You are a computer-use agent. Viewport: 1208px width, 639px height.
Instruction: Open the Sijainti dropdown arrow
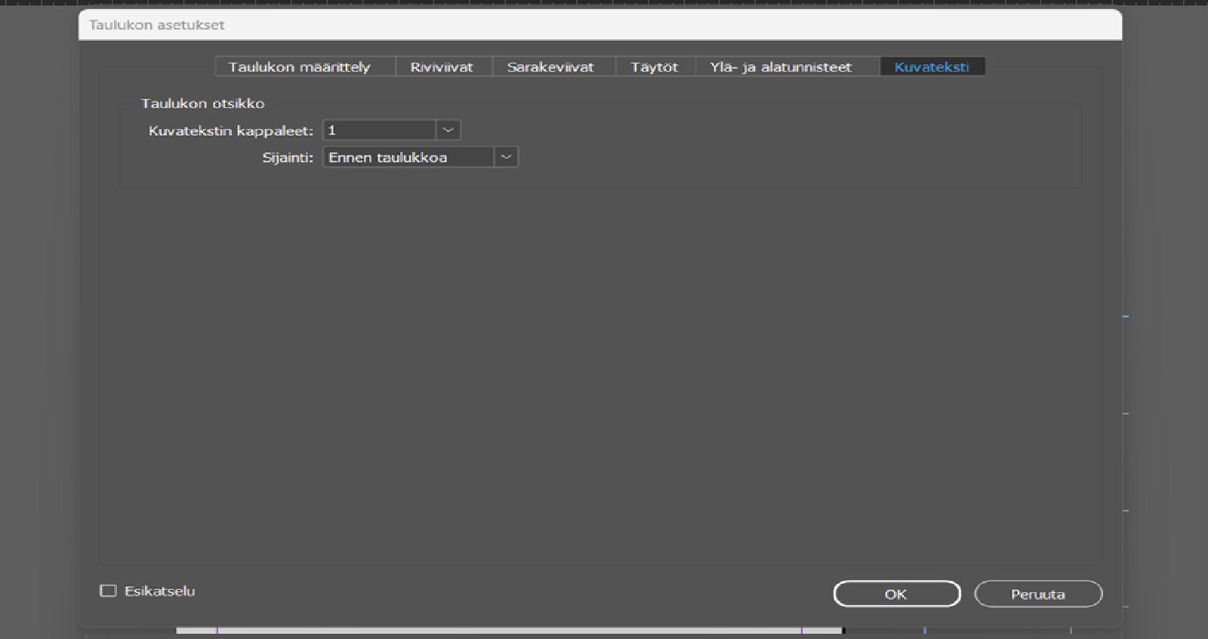coord(507,157)
